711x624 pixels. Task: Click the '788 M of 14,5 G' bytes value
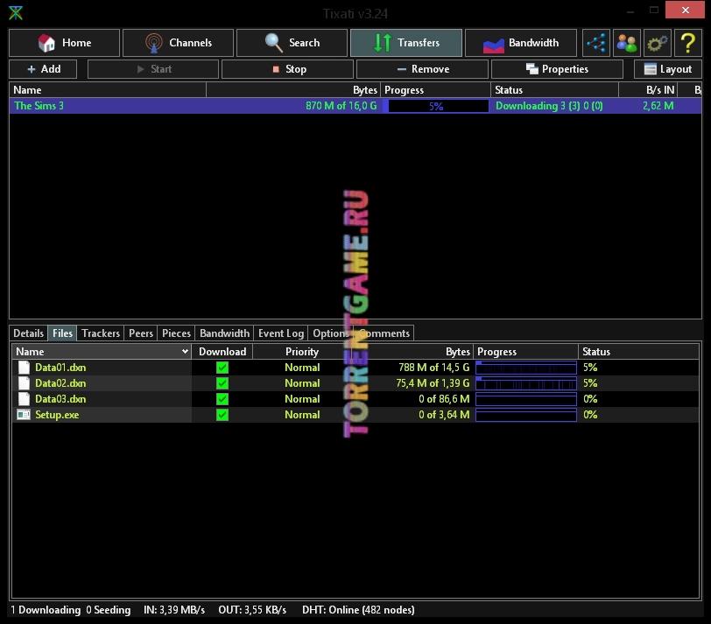pyautogui.click(x=434, y=368)
